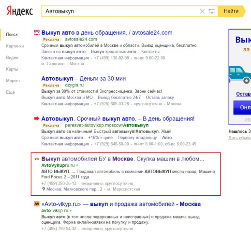Click the red arrow favicon of peresvet ad
The height and width of the screenshot is (232, 251).
(x=37, y=118)
